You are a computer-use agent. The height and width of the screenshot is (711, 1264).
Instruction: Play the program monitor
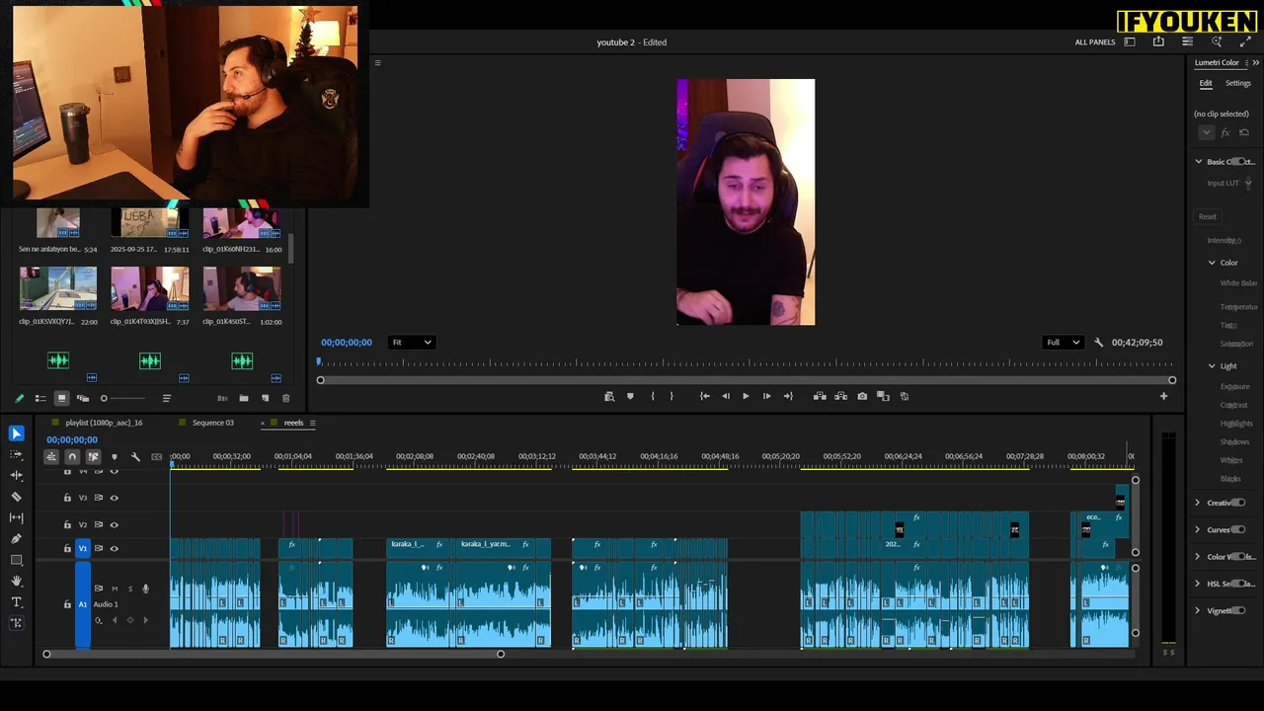(746, 396)
